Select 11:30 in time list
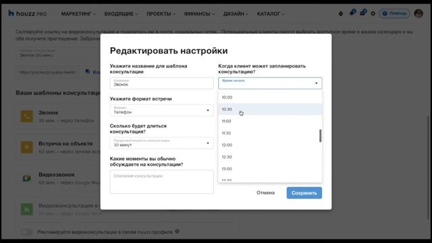The width and height of the screenshot is (432, 243). (x=270, y=133)
